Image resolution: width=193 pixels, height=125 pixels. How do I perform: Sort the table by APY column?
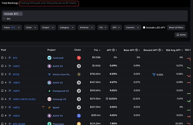tap(116, 50)
